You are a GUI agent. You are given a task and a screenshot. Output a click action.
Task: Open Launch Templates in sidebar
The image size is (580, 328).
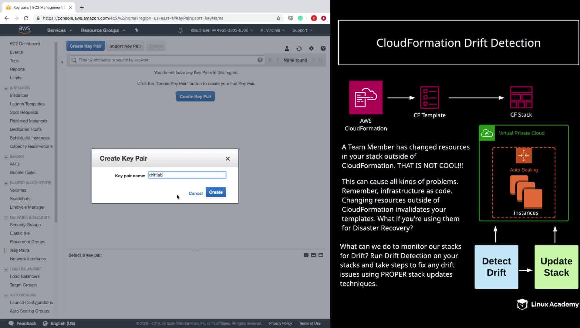click(27, 104)
